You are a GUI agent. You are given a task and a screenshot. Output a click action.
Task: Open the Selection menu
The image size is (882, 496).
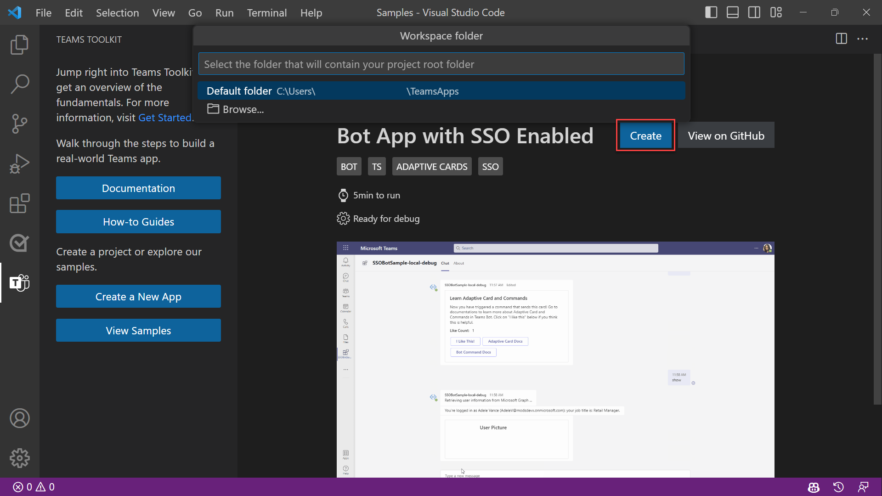tap(117, 13)
